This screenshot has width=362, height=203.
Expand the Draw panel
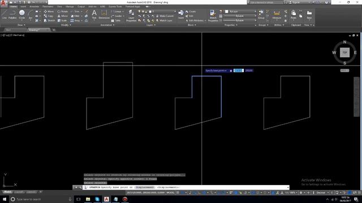click(21, 25)
